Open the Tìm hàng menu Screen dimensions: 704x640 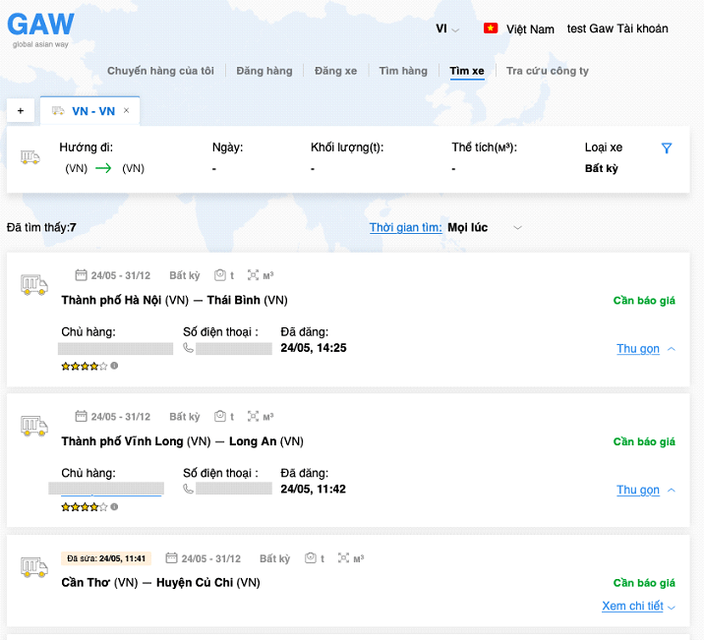403,71
